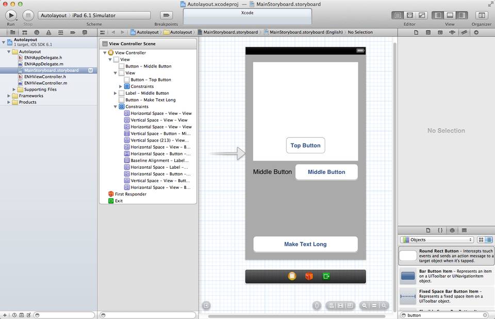Viewport: 495px width, 319px height.
Task: Stop the running build
Action: (28, 15)
